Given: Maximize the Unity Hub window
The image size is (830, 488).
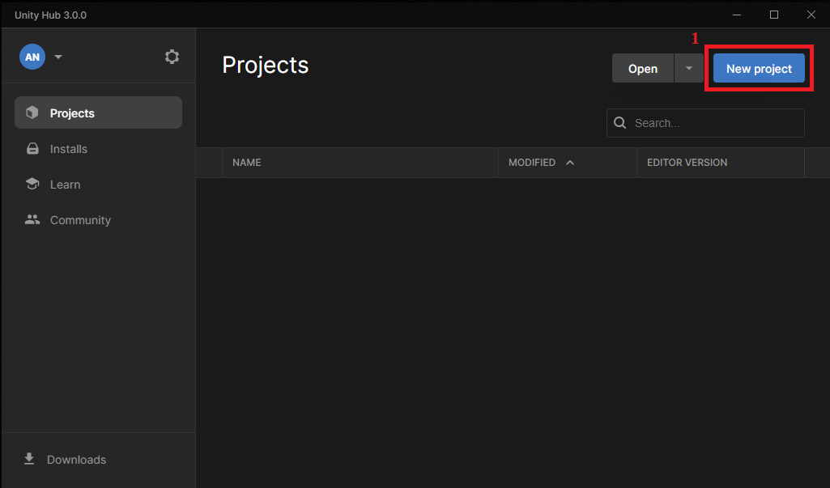Looking at the screenshot, I should coord(774,15).
